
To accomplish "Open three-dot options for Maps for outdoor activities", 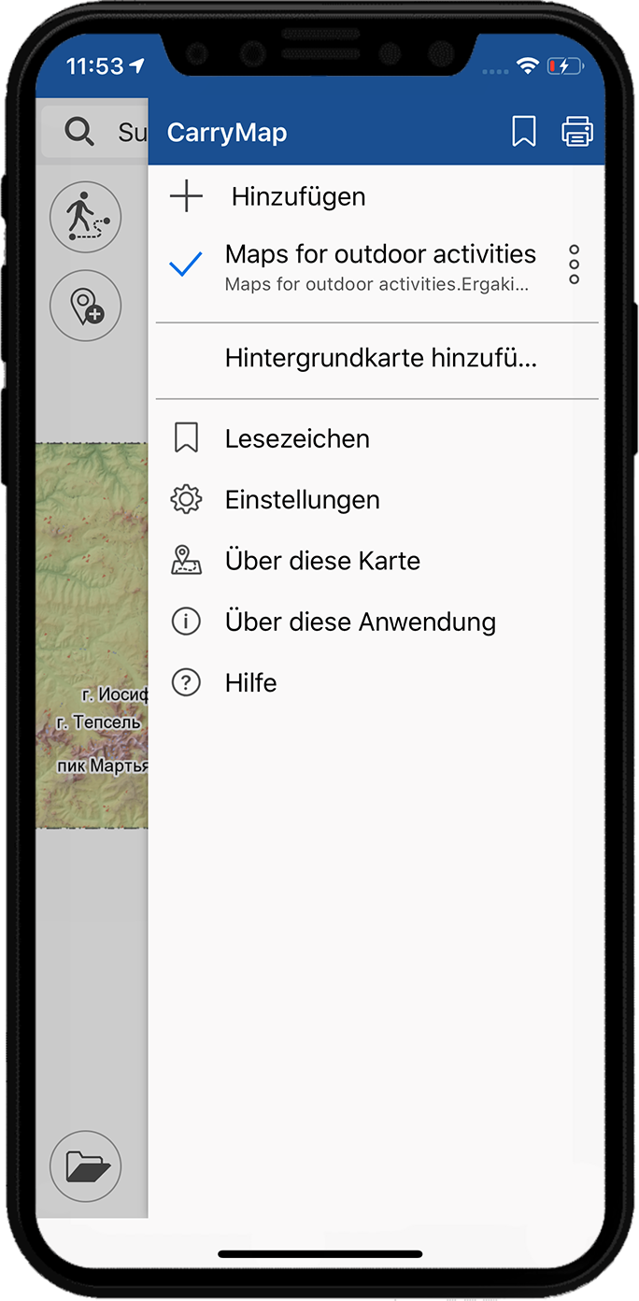I will tap(574, 265).
